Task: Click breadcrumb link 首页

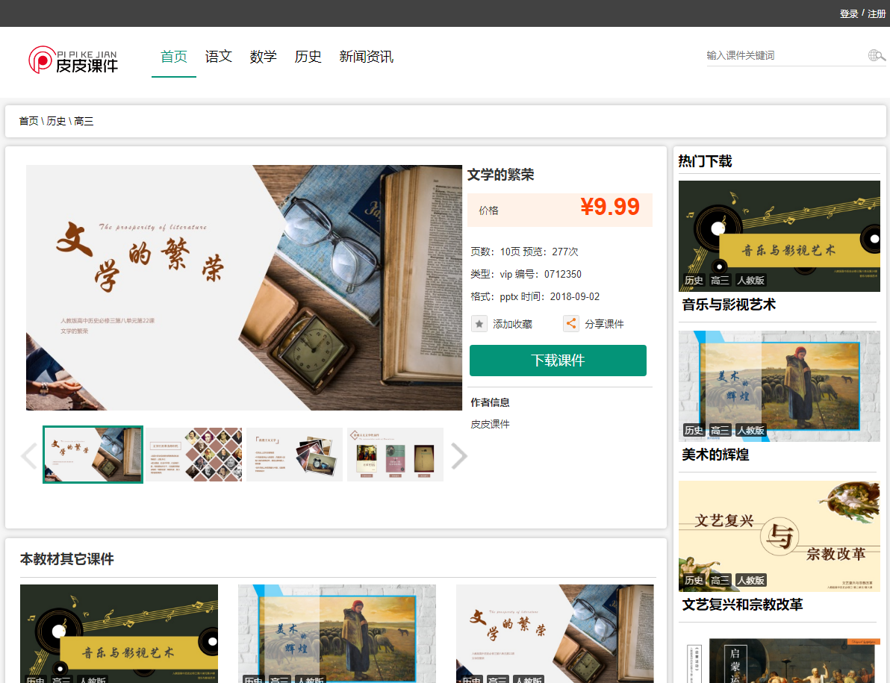Action: click(x=28, y=121)
